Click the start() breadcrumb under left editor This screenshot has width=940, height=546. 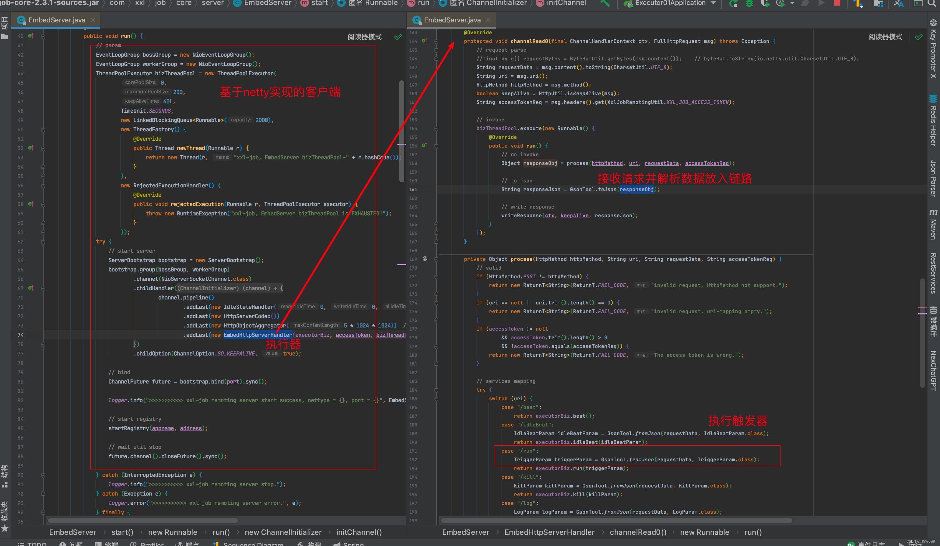click(122, 532)
